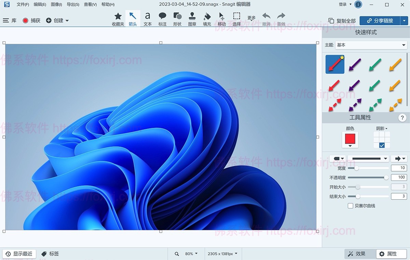Open the 收藏夹 (Favorites) panel
The height and width of the screenshot is (260, 410).
click(118, 18)
